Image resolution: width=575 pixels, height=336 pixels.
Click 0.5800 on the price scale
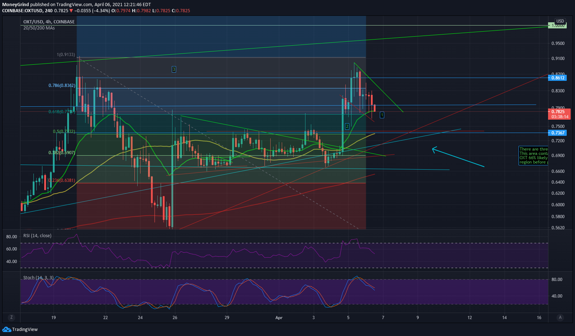(x=558, y=216)
